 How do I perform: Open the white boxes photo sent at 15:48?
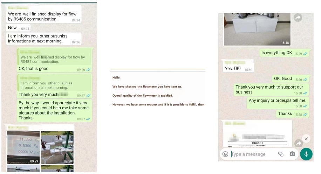pyautogui.click(x=257, y=29)
